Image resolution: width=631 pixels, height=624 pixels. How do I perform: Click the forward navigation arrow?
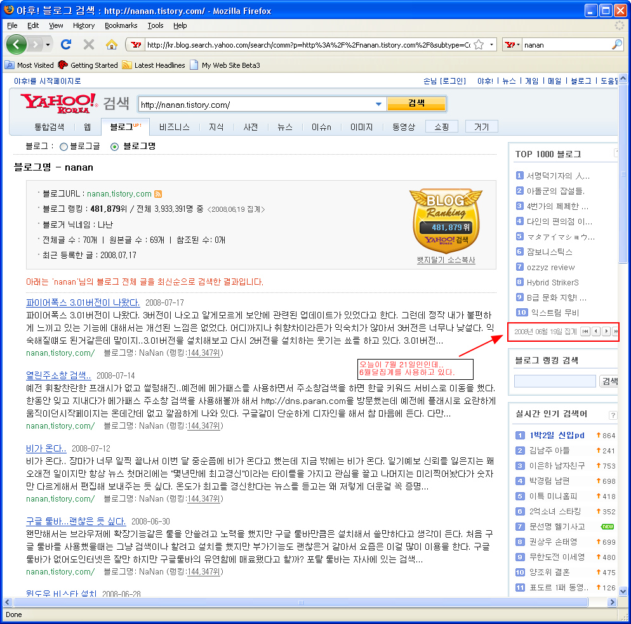click(x=36, y=44)
